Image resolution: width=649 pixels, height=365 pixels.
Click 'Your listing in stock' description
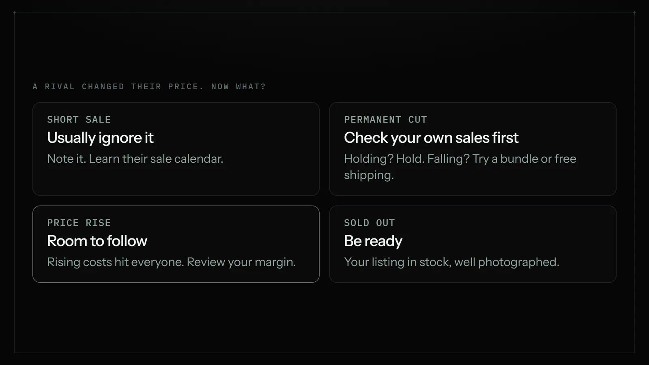(451, 262)
